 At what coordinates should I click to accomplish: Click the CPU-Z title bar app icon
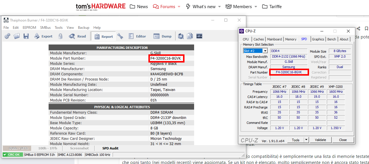(x=242, y=31)
